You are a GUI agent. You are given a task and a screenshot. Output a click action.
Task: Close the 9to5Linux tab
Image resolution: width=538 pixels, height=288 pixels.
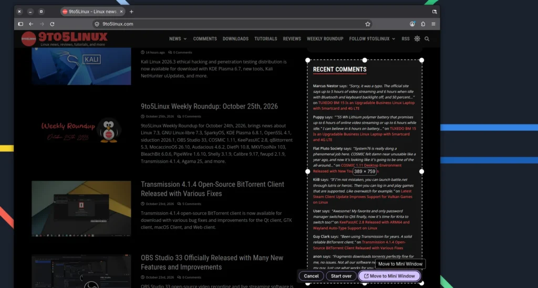tap(121, 12)
